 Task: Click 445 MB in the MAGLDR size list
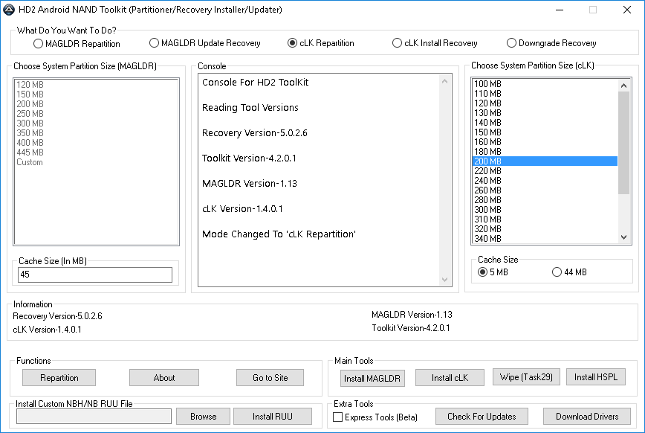coord(97,153)
